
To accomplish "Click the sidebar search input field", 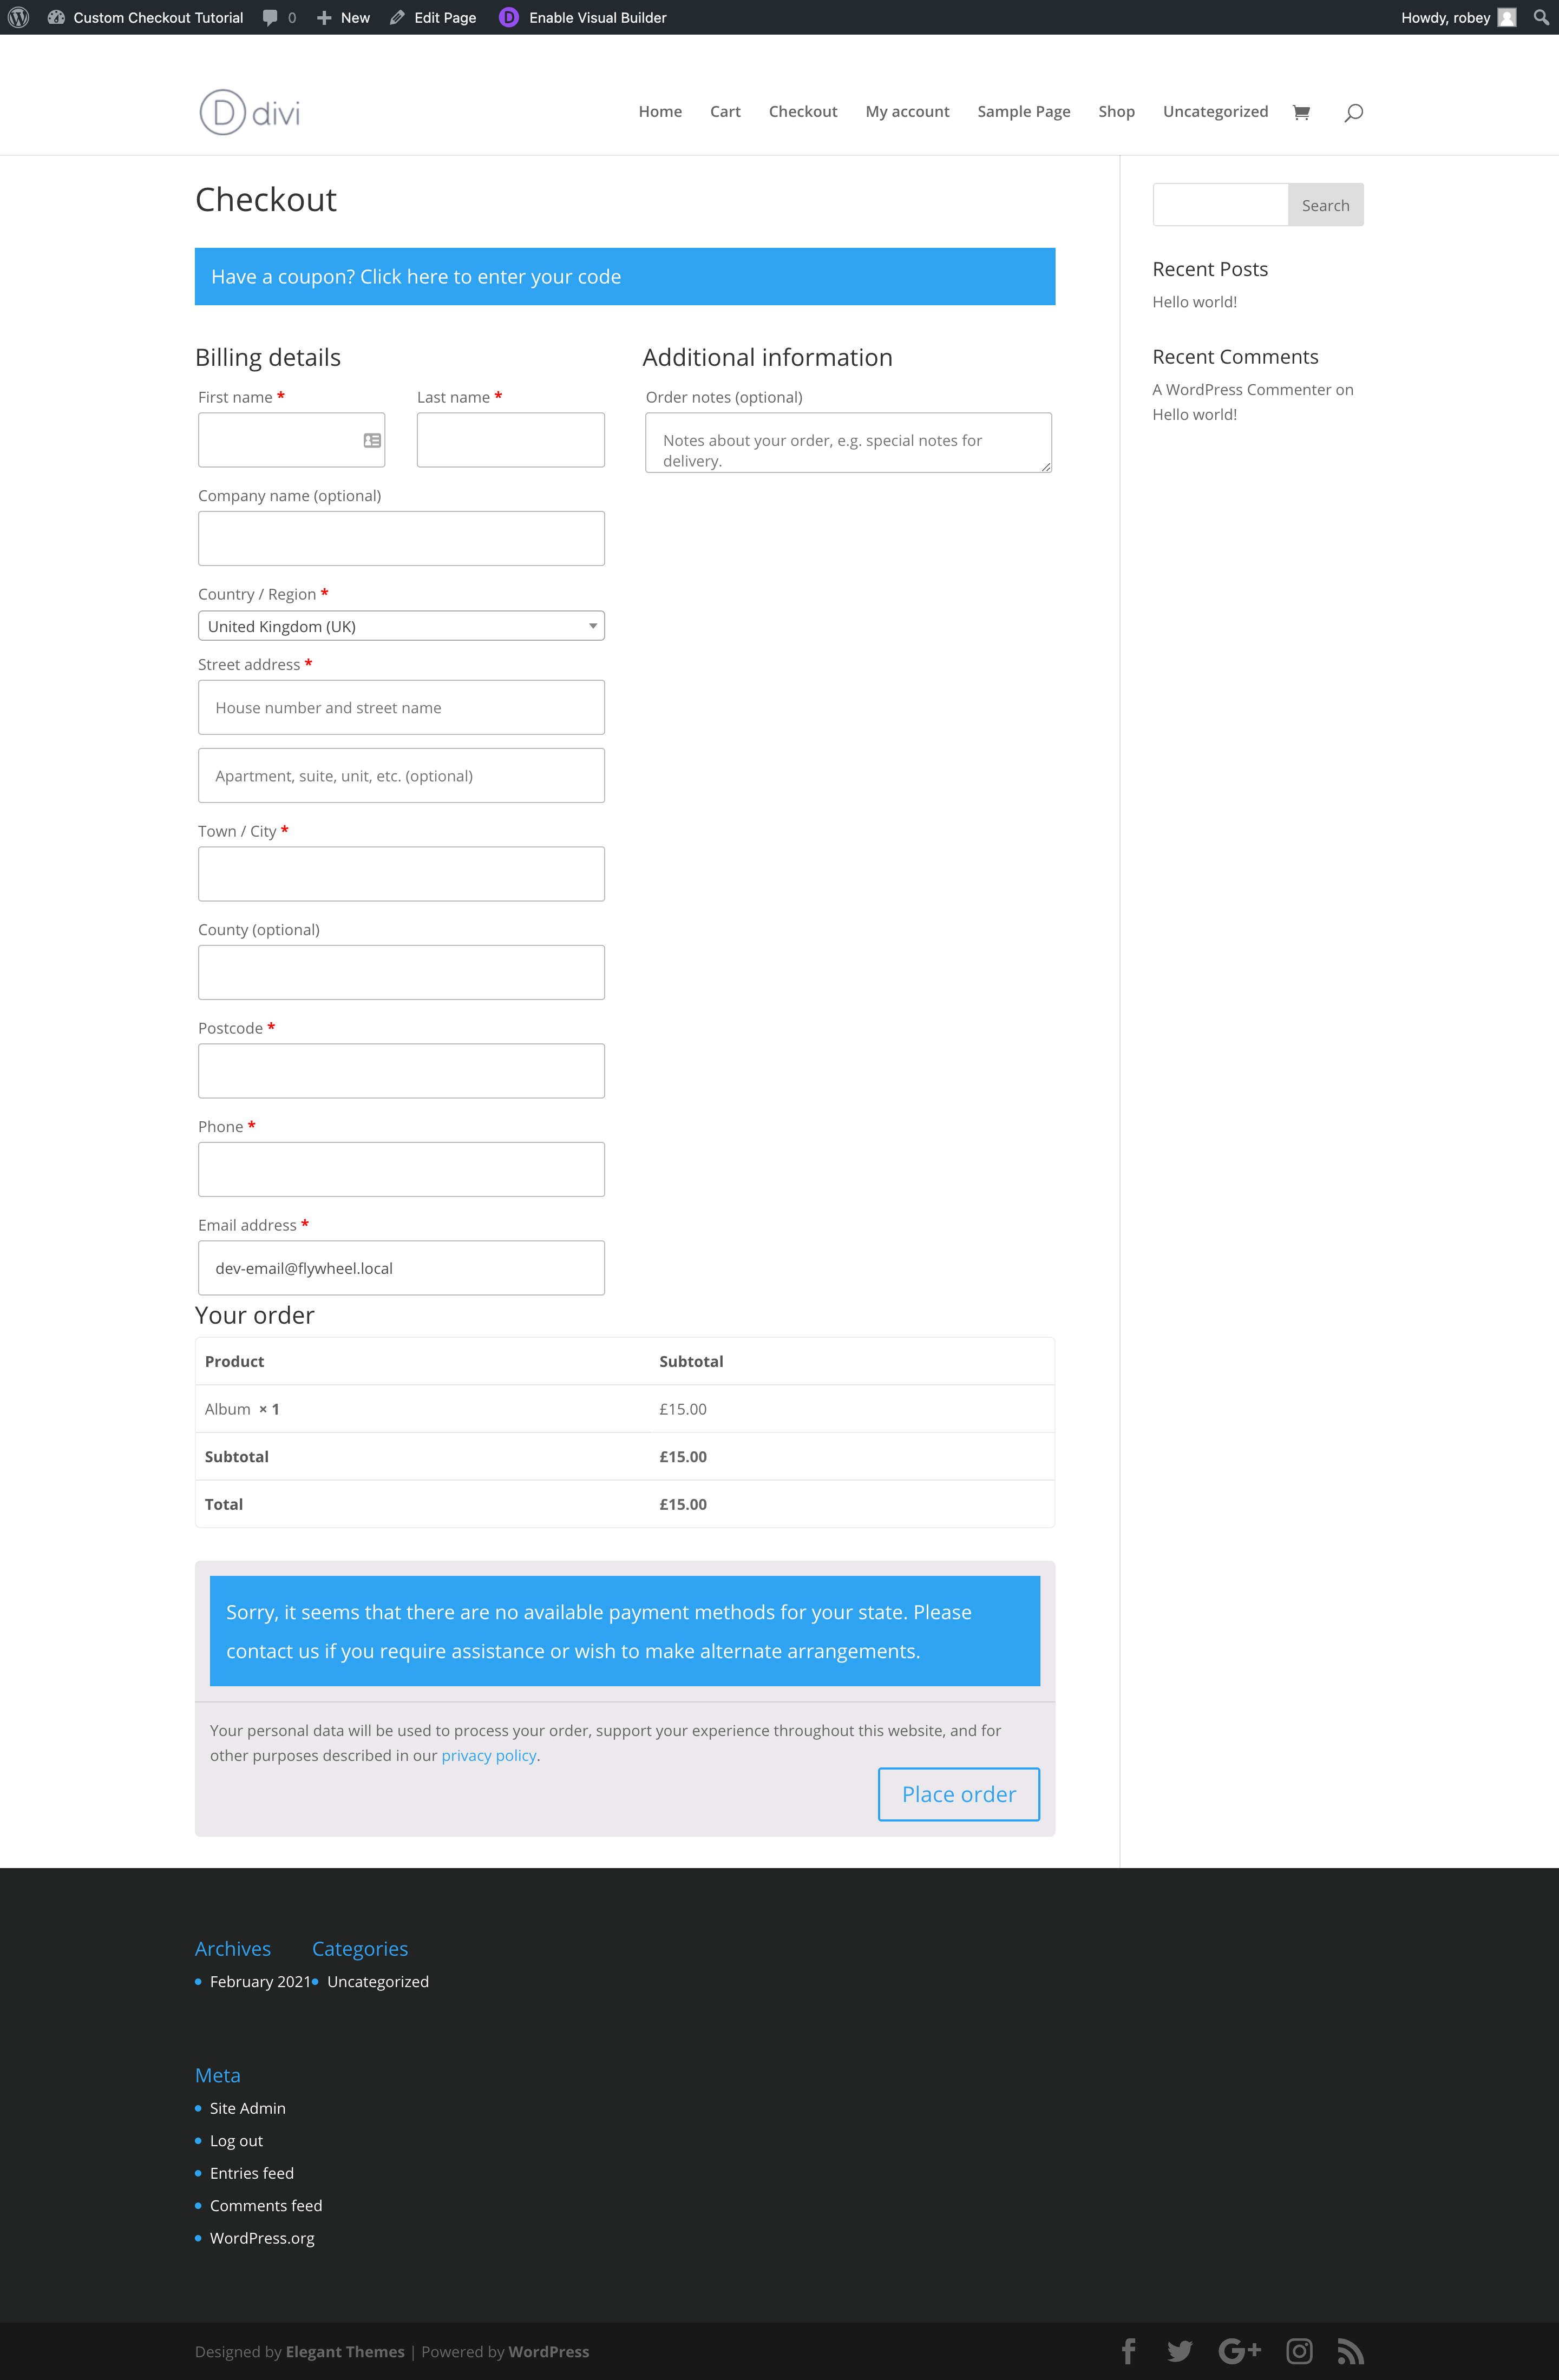I will [x=1220, y=204].
